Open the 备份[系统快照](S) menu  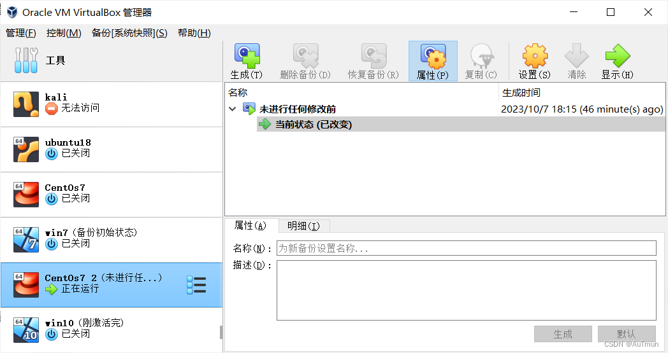click(x=129, y=32)
